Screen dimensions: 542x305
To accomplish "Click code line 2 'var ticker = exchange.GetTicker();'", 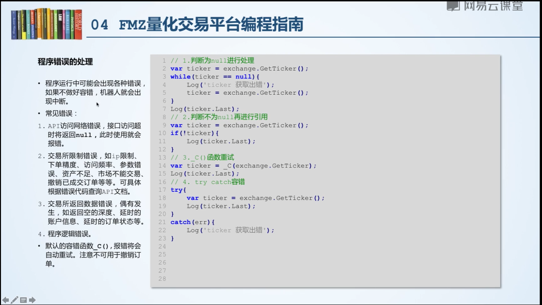I will click(x=239, y=69).
